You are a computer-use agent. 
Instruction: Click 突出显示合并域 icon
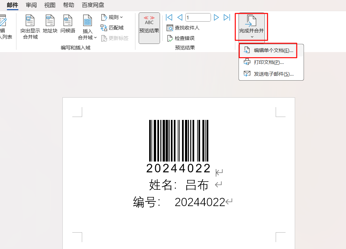pos(30,20)
